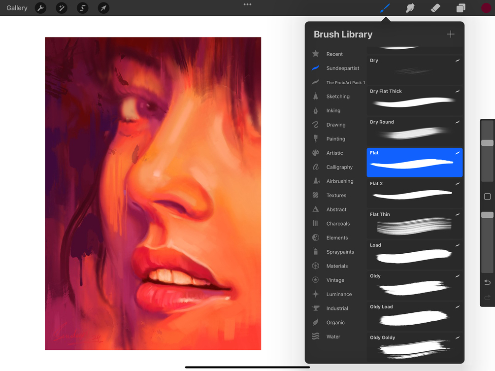The image size is (495, 371).
Task: Tap the portrait painting canvas
Action: click(153, 193)
